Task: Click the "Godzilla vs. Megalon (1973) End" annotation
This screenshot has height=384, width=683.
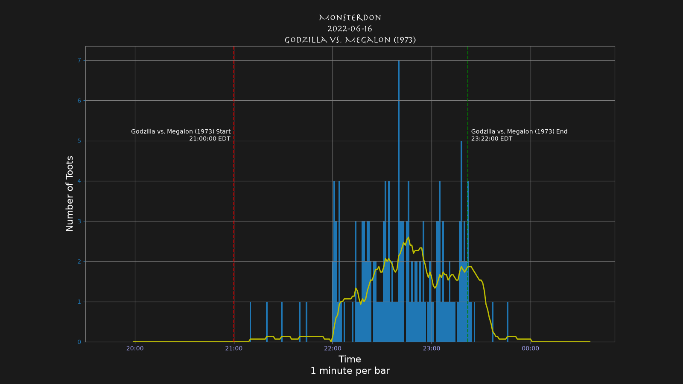Action: pos(520,132)
